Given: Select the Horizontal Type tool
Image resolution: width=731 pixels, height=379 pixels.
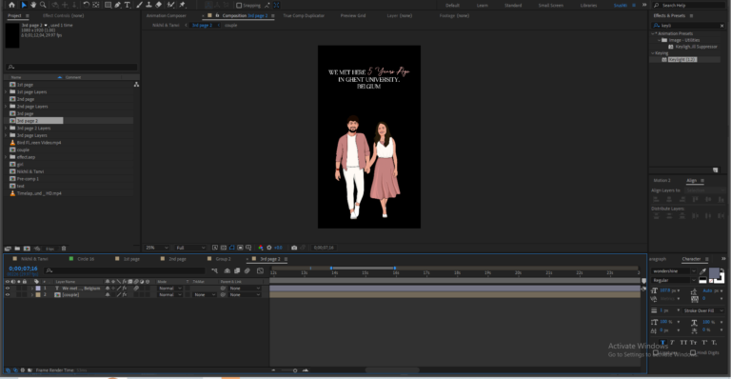Looking at the screenshot, I should point(128,5).
